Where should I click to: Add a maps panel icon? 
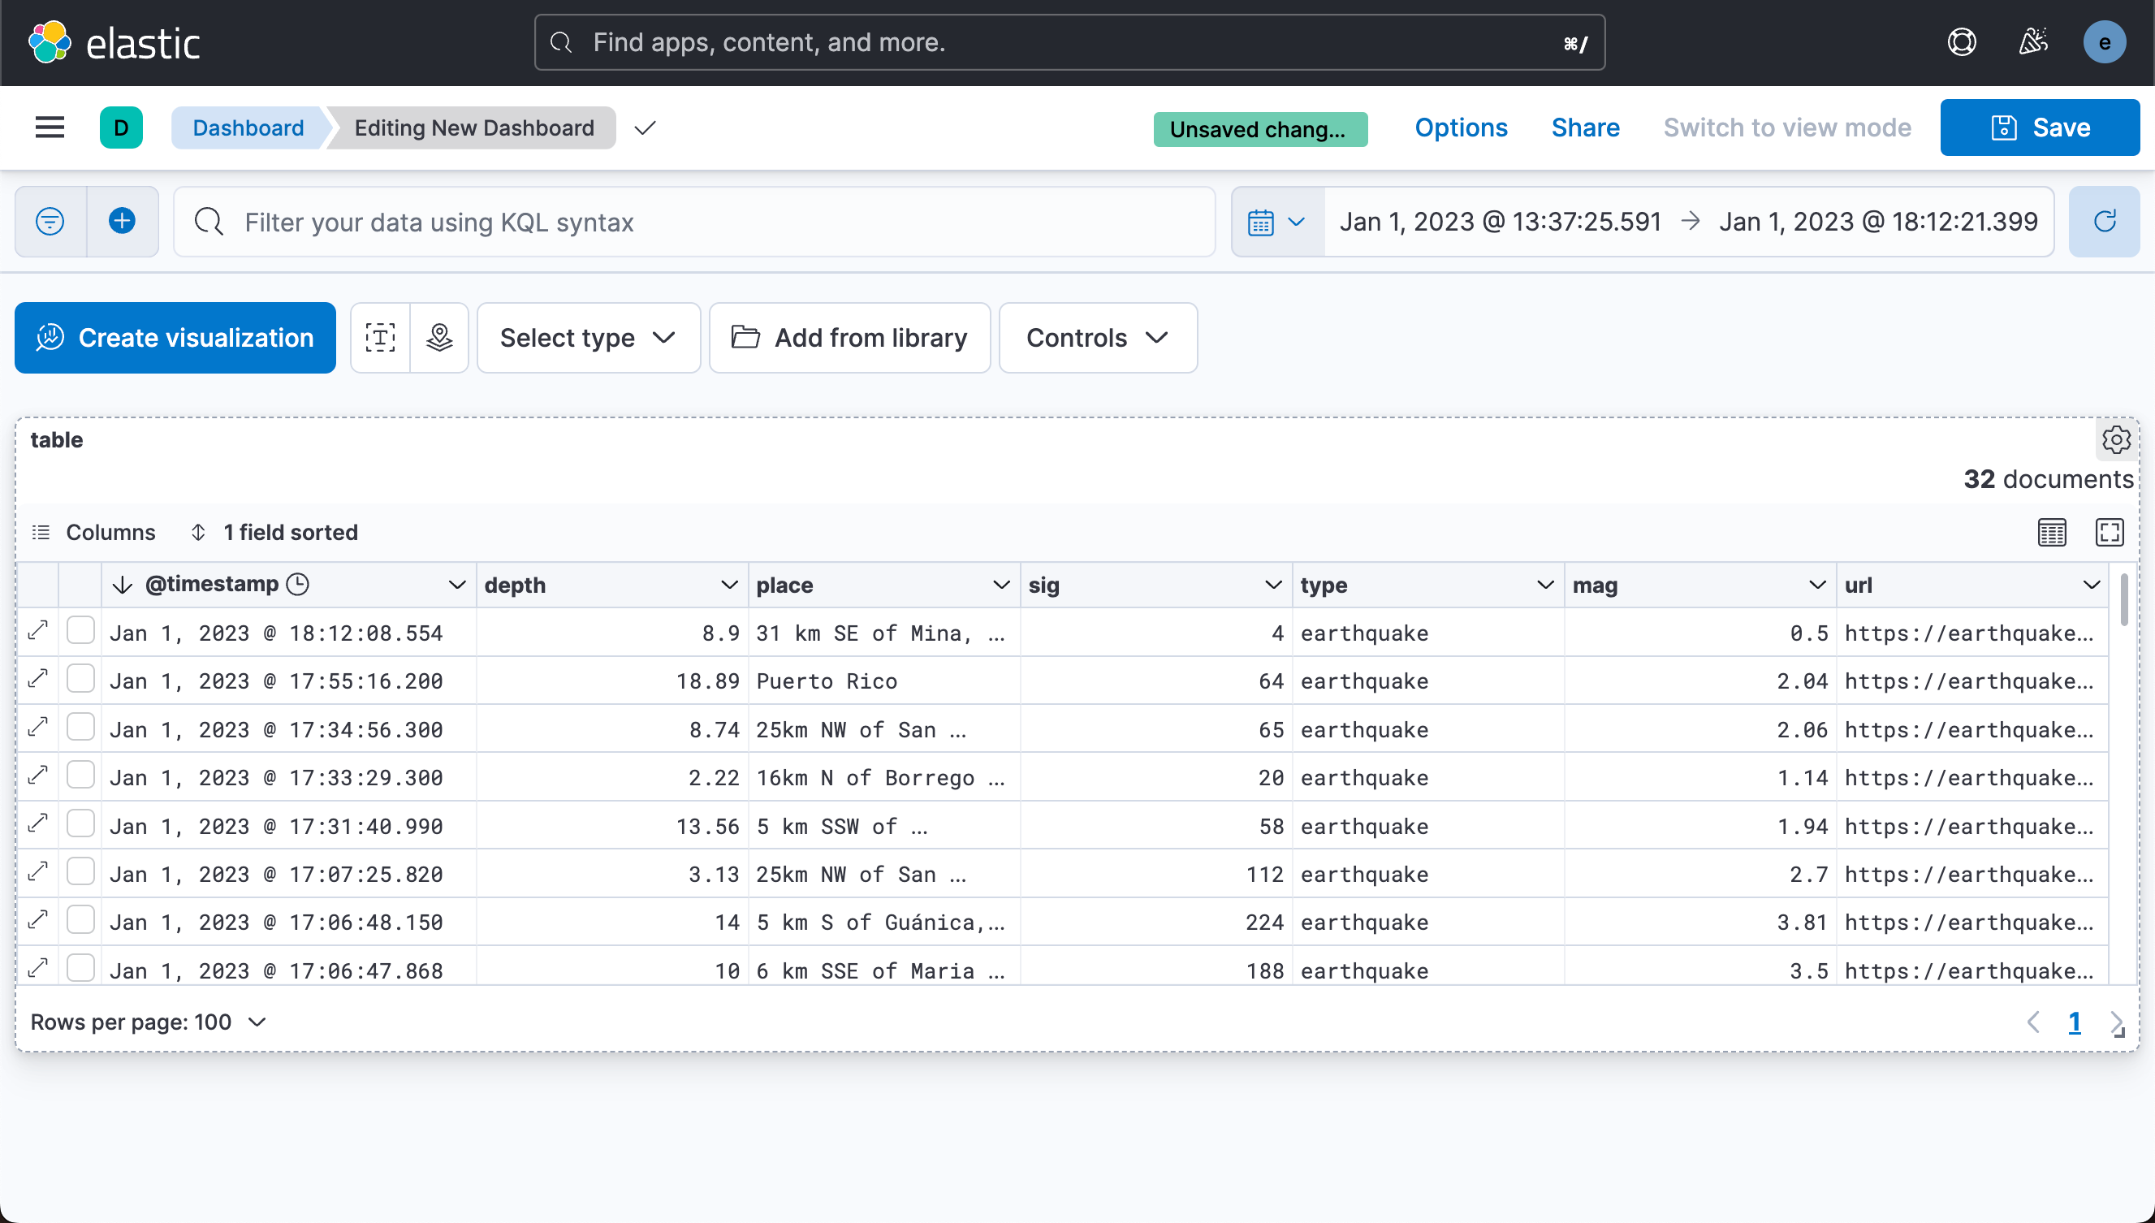click(x=439, y=338)
